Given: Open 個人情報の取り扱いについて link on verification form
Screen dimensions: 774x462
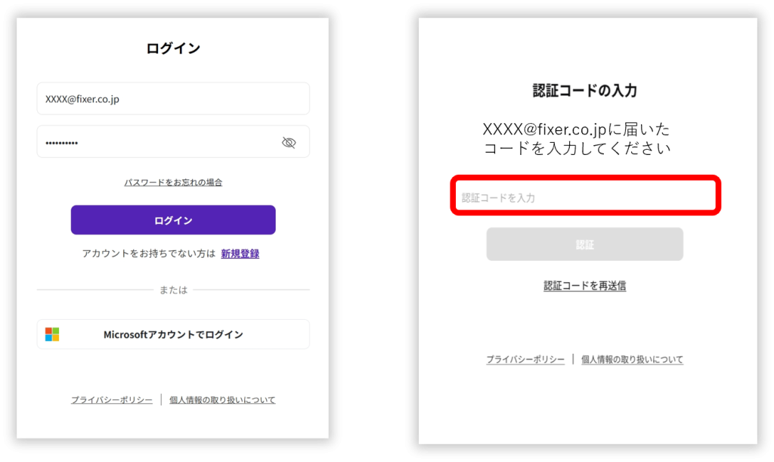Looking at the screenshot, I should point(632,360).
